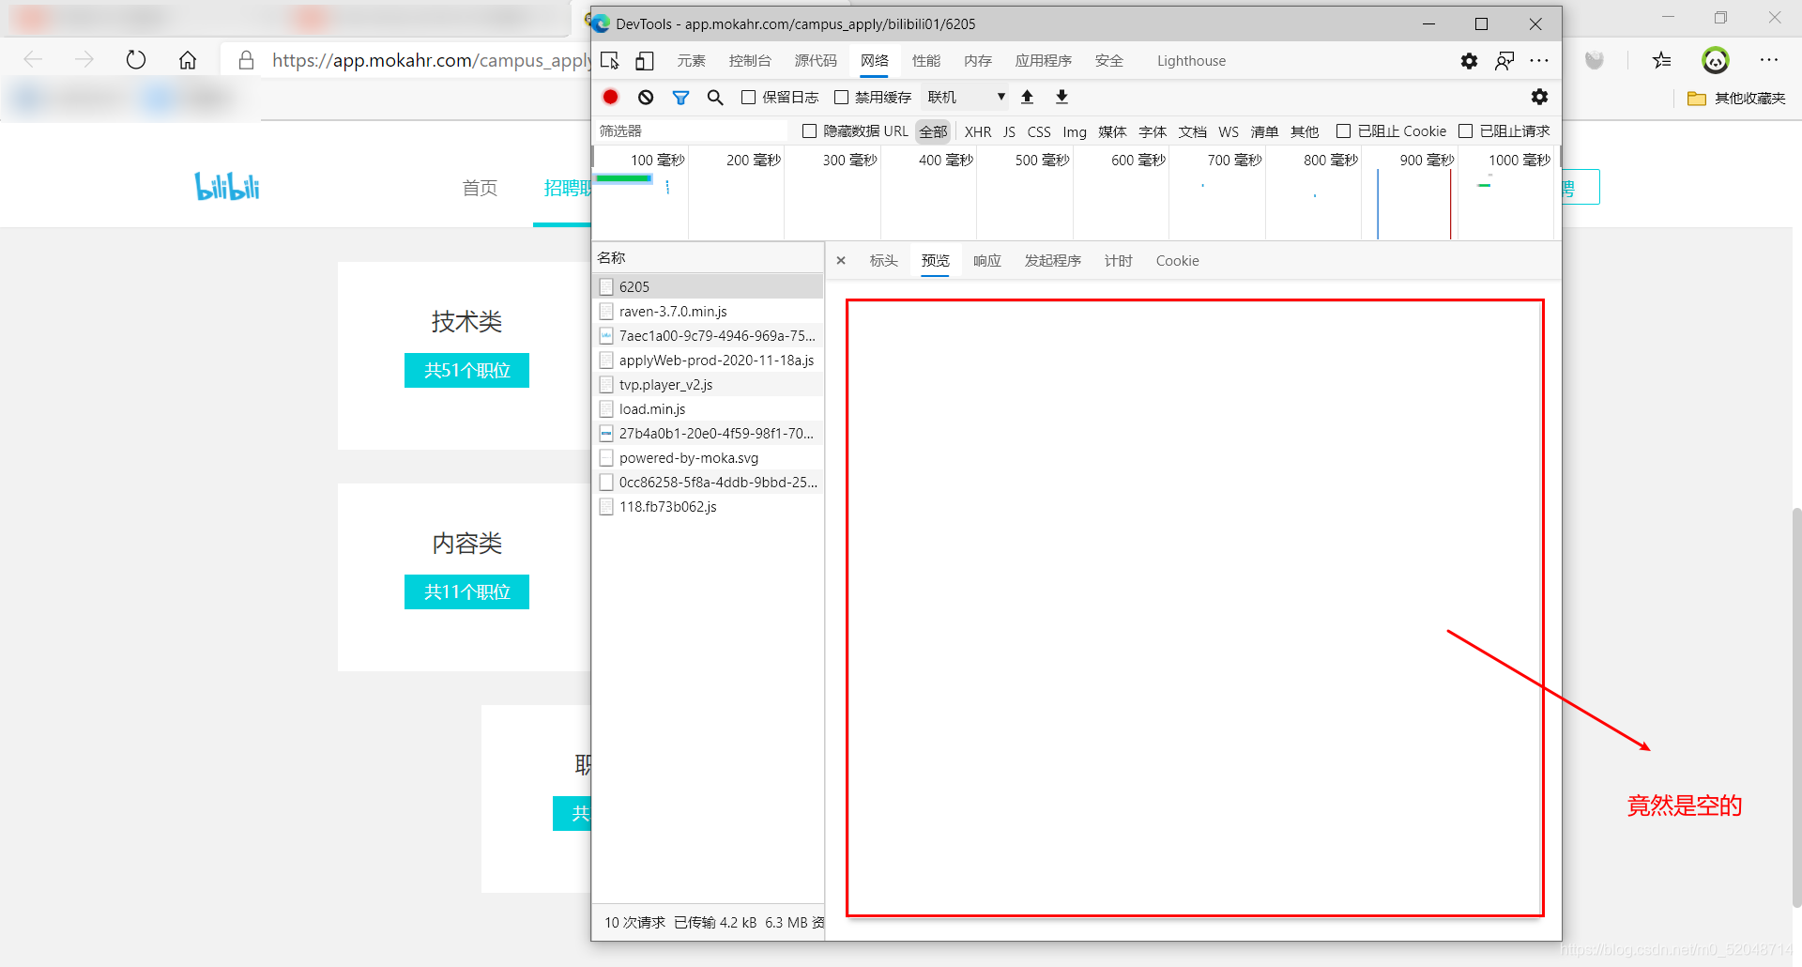The height and width of the screenshot is (967, 1802).
Task: Open the 首页 nav link on page
Action: tap(480, 188)
